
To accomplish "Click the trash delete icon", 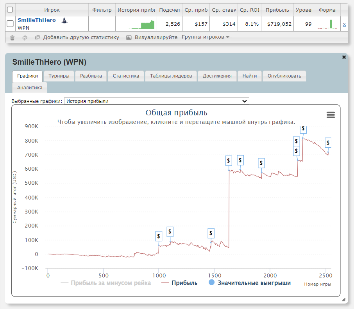I will coord(12,38).
